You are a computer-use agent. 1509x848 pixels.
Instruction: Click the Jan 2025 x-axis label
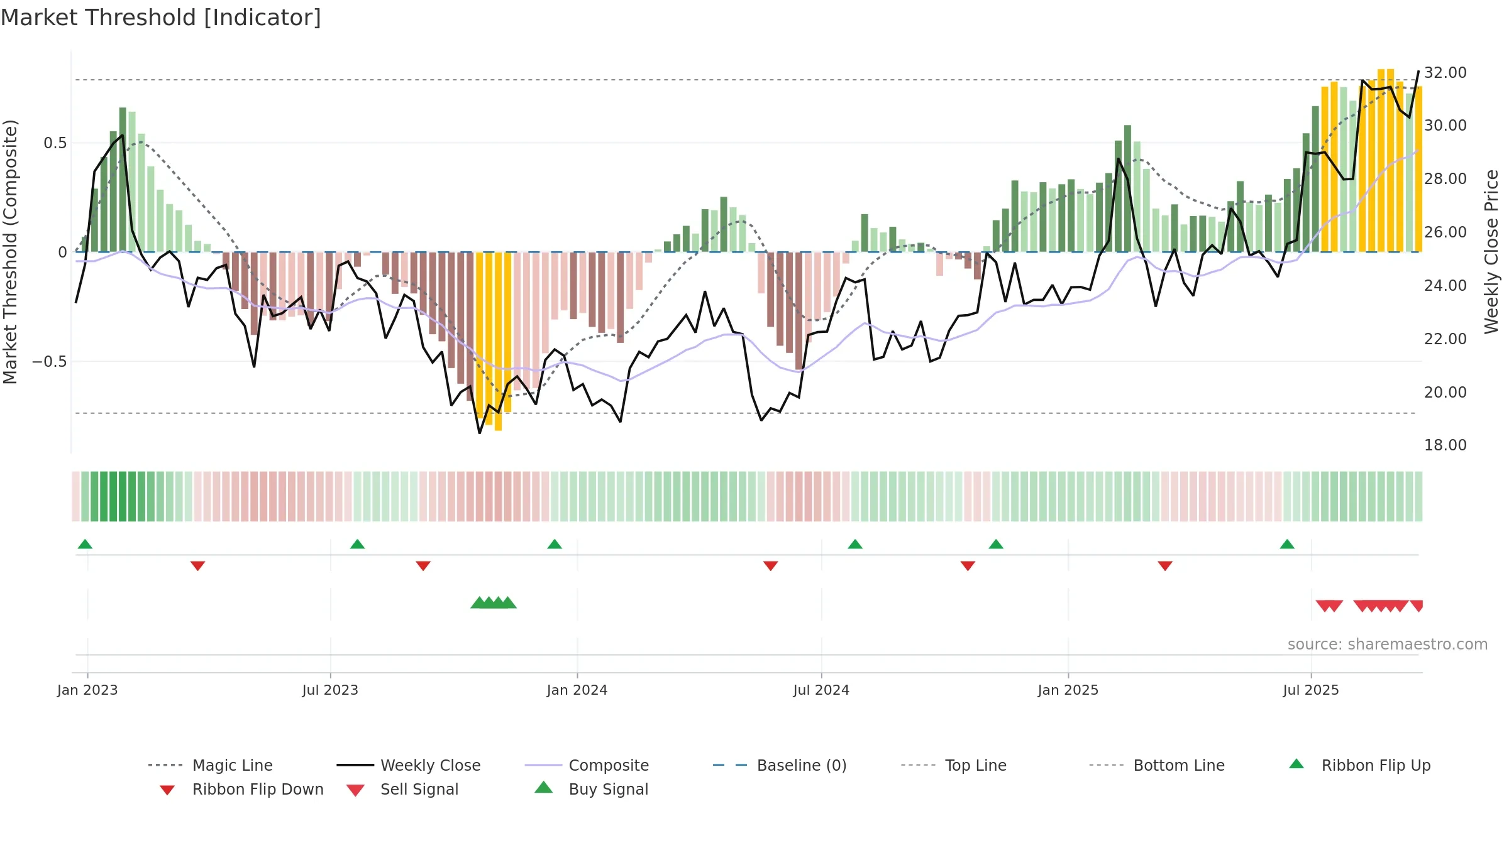(1068, 690)
